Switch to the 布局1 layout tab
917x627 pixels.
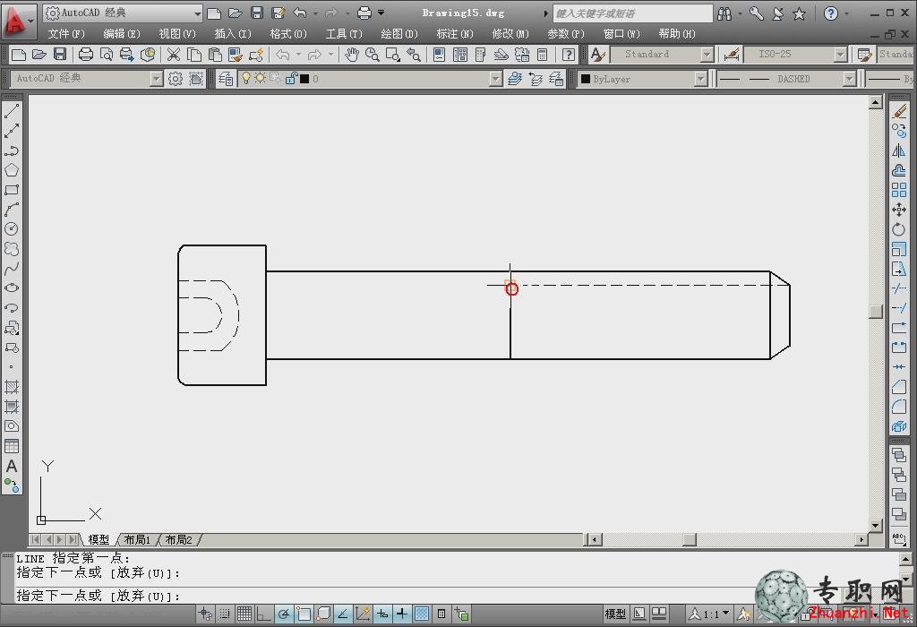click(137, 539)
